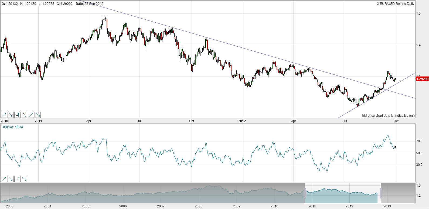
Task: Jump to 2005 in the overview timeline
Action: pos(86,206)
